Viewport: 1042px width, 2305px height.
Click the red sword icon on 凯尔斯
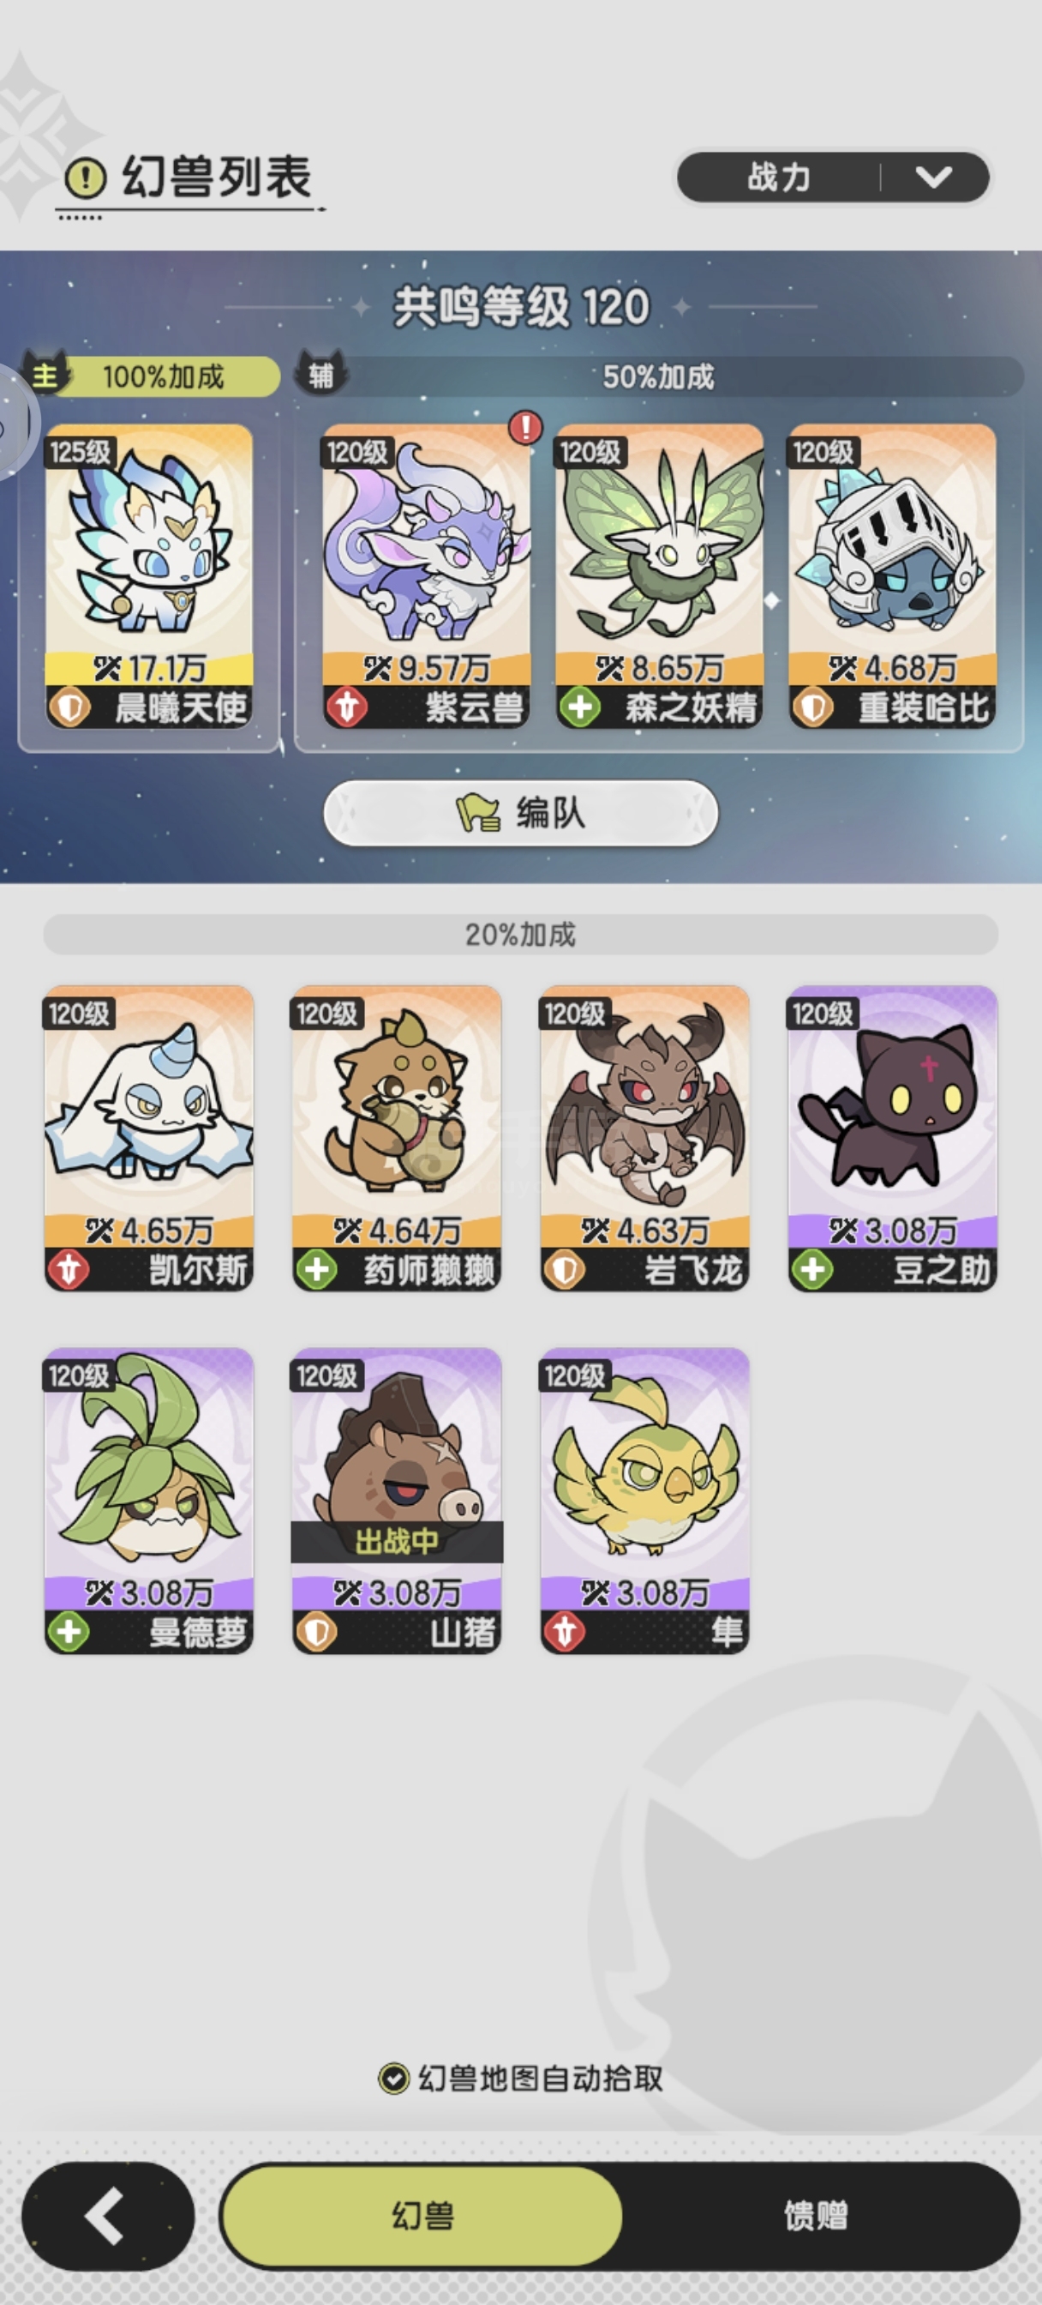tap(69, 1269)
